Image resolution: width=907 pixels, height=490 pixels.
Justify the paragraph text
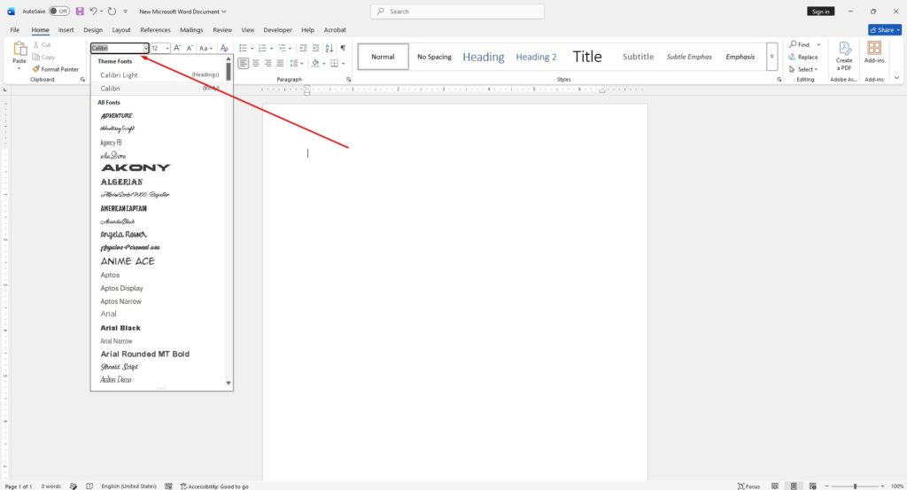280,63
